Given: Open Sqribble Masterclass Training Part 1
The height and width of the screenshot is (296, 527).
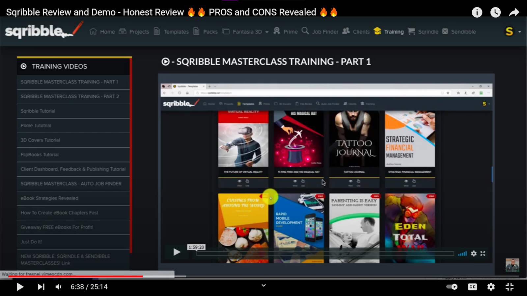Looking at the screenshot, I should 73,82.
